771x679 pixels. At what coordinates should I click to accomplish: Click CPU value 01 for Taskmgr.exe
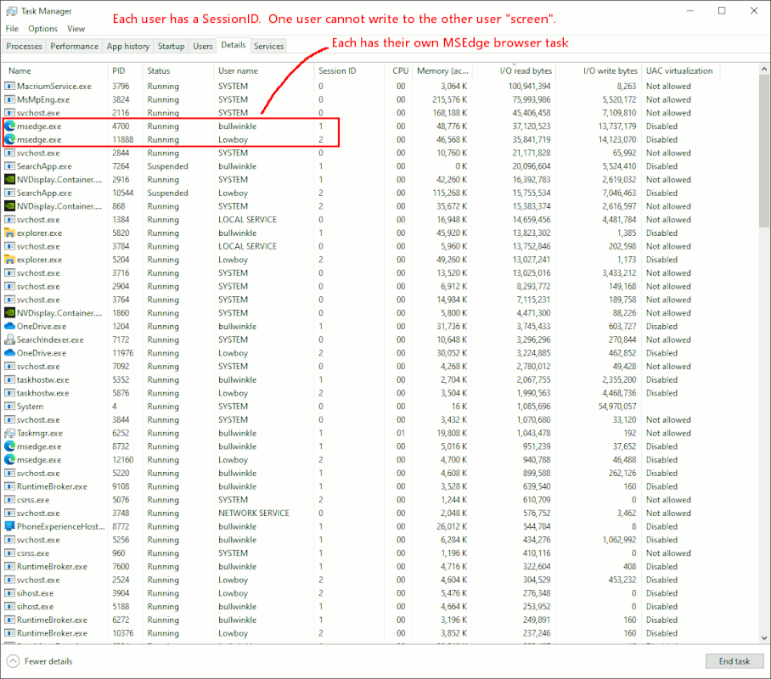coord(401,433)
